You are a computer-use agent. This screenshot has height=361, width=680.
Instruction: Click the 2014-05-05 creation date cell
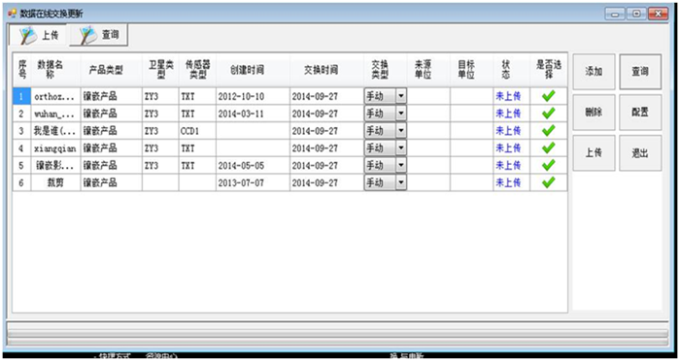pyautogui.click(x=253, y=166)
